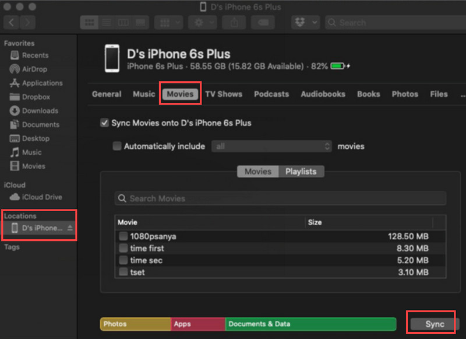Open iCloud Drive in sidebar

41,197
